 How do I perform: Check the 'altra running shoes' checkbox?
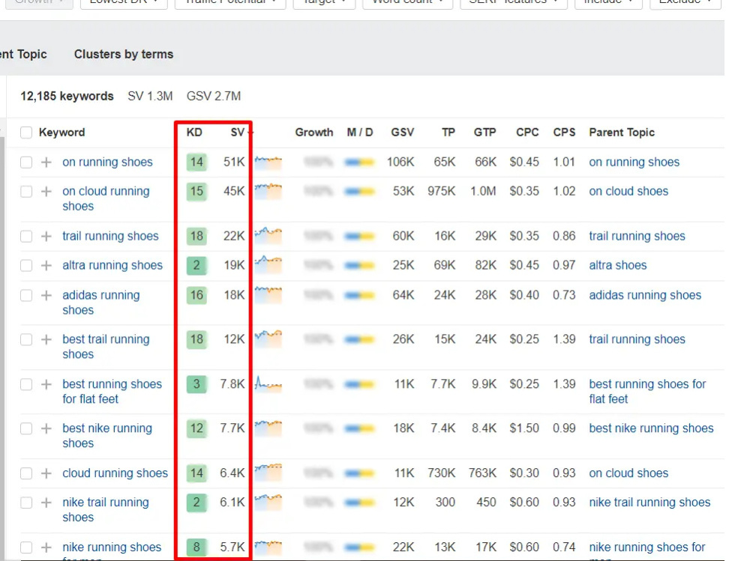point(26,265)
